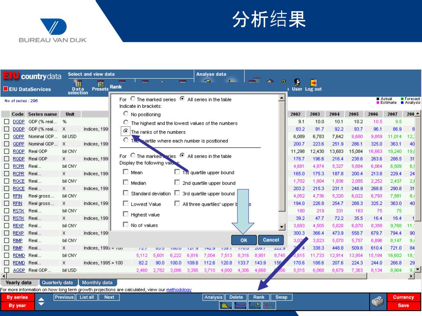Click the User icon

pos(297,85)
